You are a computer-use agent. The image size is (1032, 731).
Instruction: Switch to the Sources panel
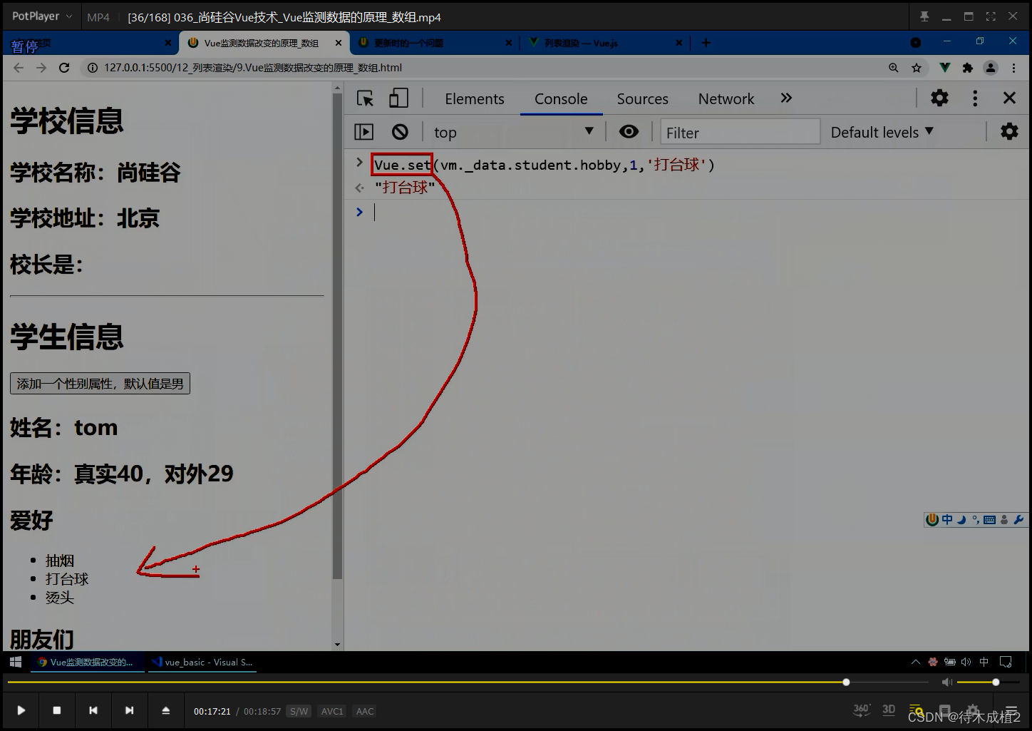(642, 99)
